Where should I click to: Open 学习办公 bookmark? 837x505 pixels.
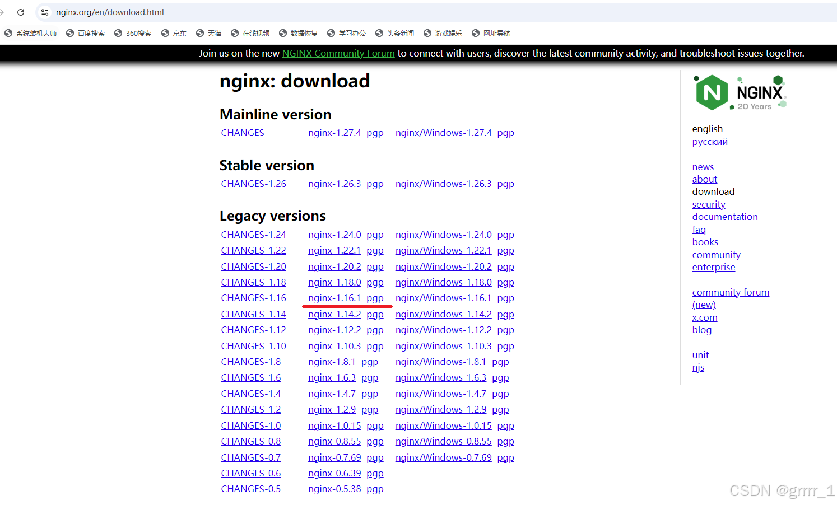coord(347,33)
